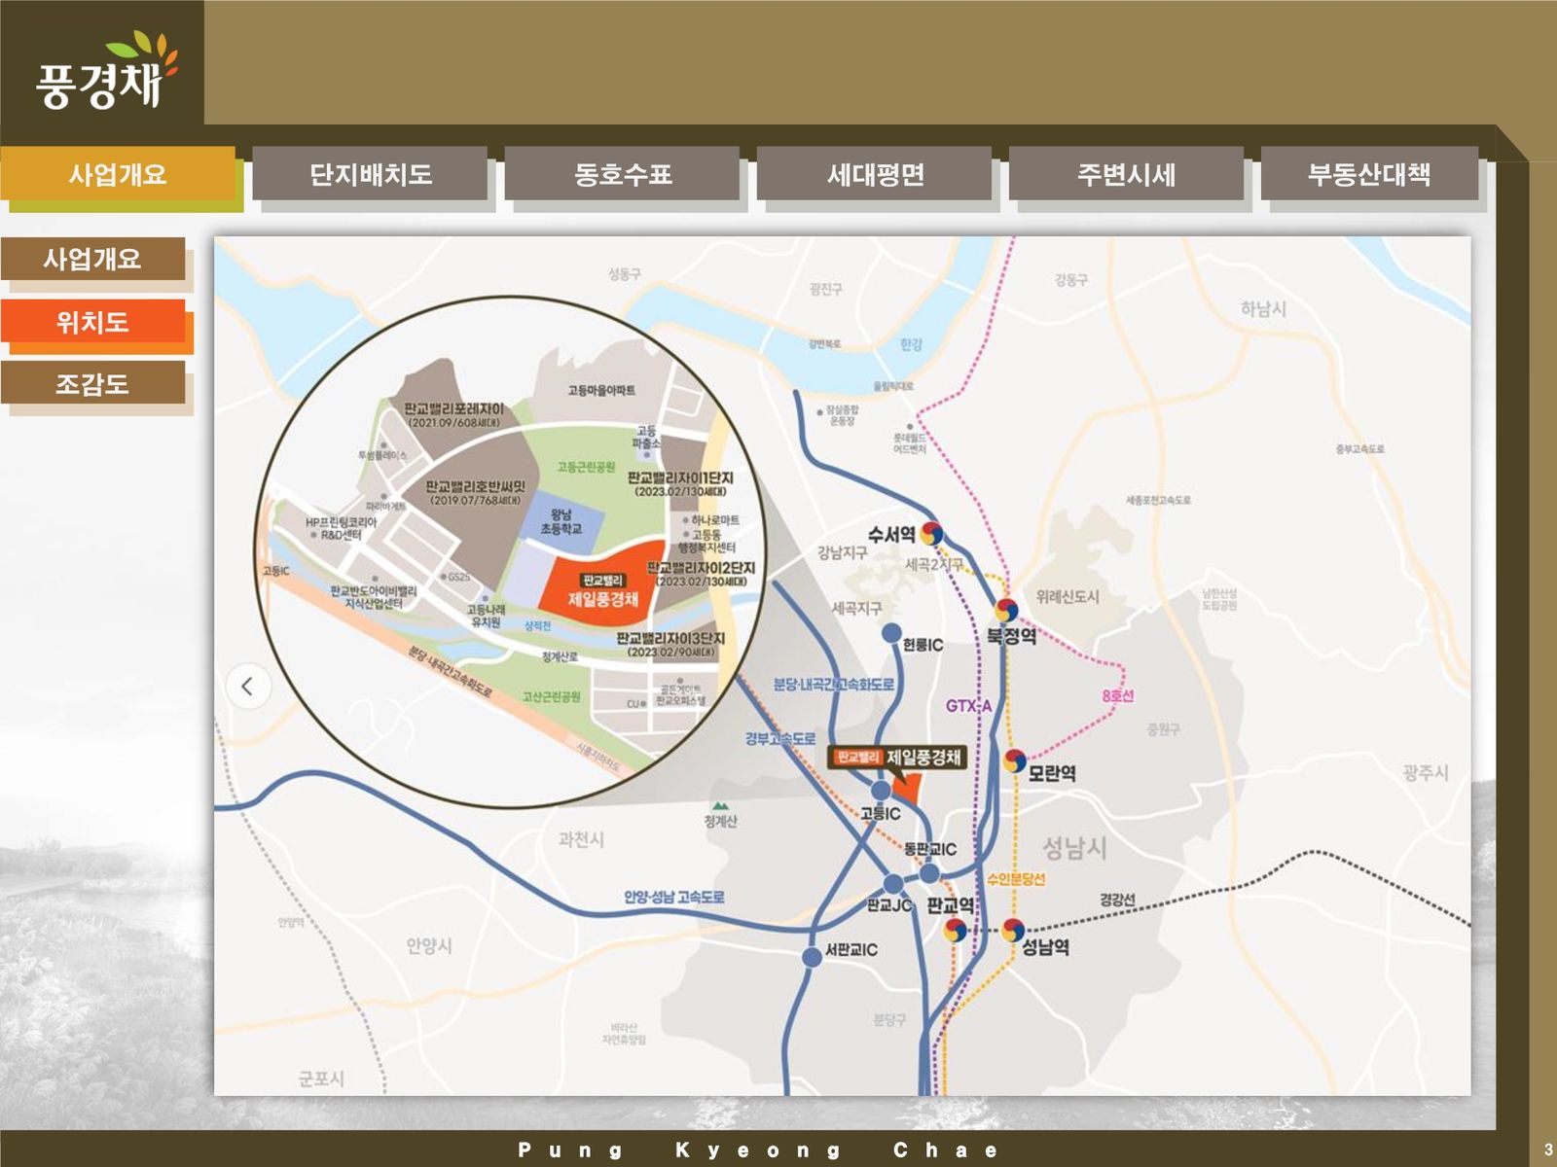Open 조감도 from the side menu

(92, 383)
